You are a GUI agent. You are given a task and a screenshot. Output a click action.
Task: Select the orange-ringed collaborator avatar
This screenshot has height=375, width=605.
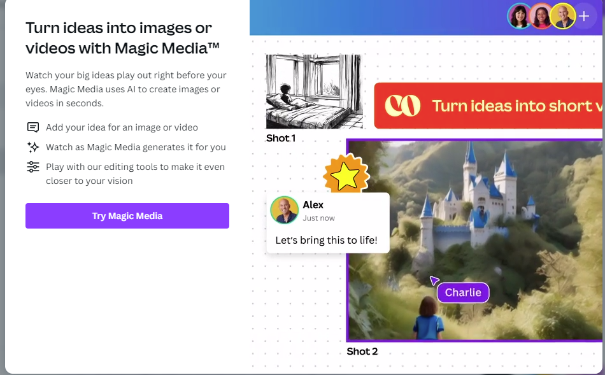[541, 17]
